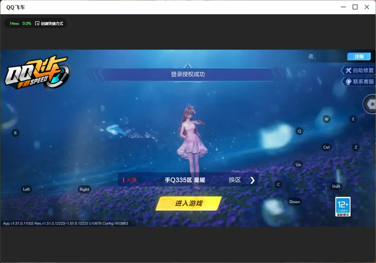The height and width of the screenshot is (263, 376).
Task: Open 联系客服 customer service
Action: click(359, 81)
